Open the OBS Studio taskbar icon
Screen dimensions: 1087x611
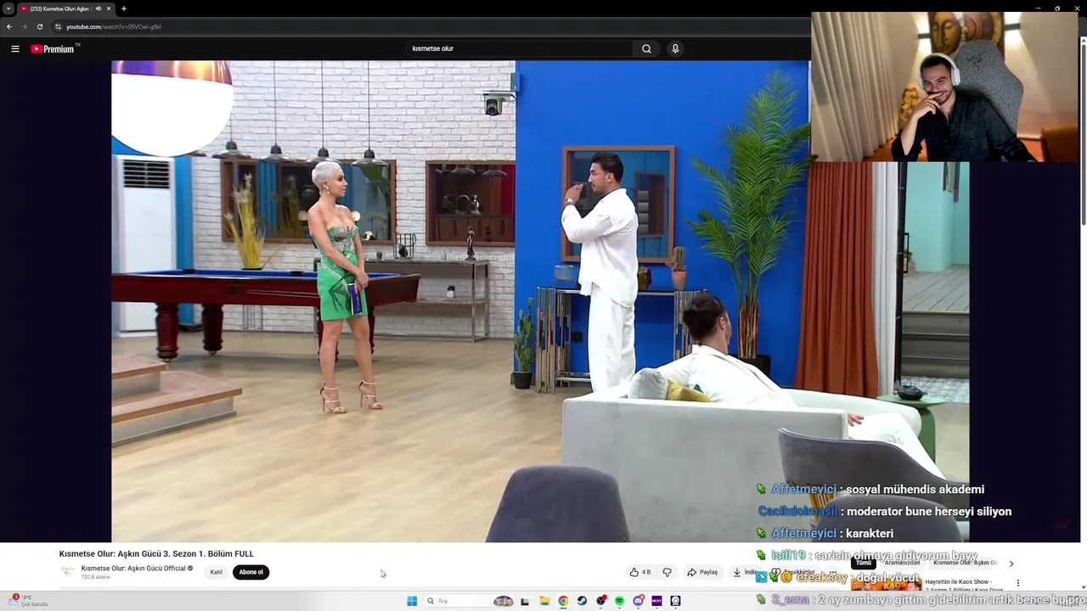click(601, 601)
